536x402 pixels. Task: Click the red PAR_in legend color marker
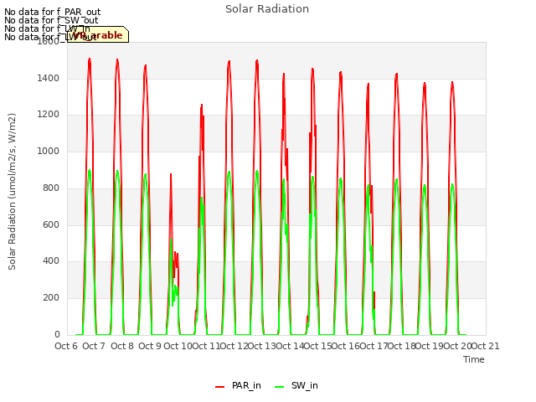[x=219, y=387]
